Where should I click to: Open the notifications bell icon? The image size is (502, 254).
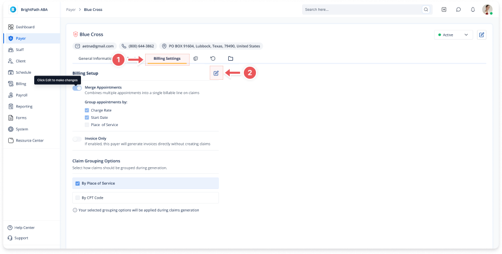pyautogui.click(x=473, y=10)
